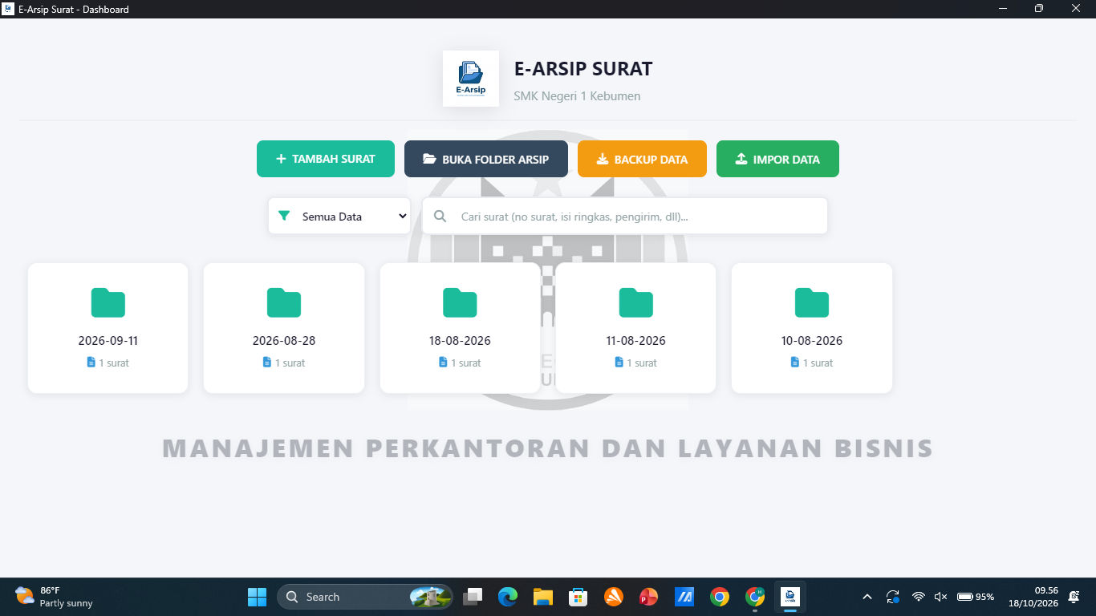Click Buka Folder Arsip button
Image resolution: width=1096 pixels, height=616 pixels.
(486, 159)
